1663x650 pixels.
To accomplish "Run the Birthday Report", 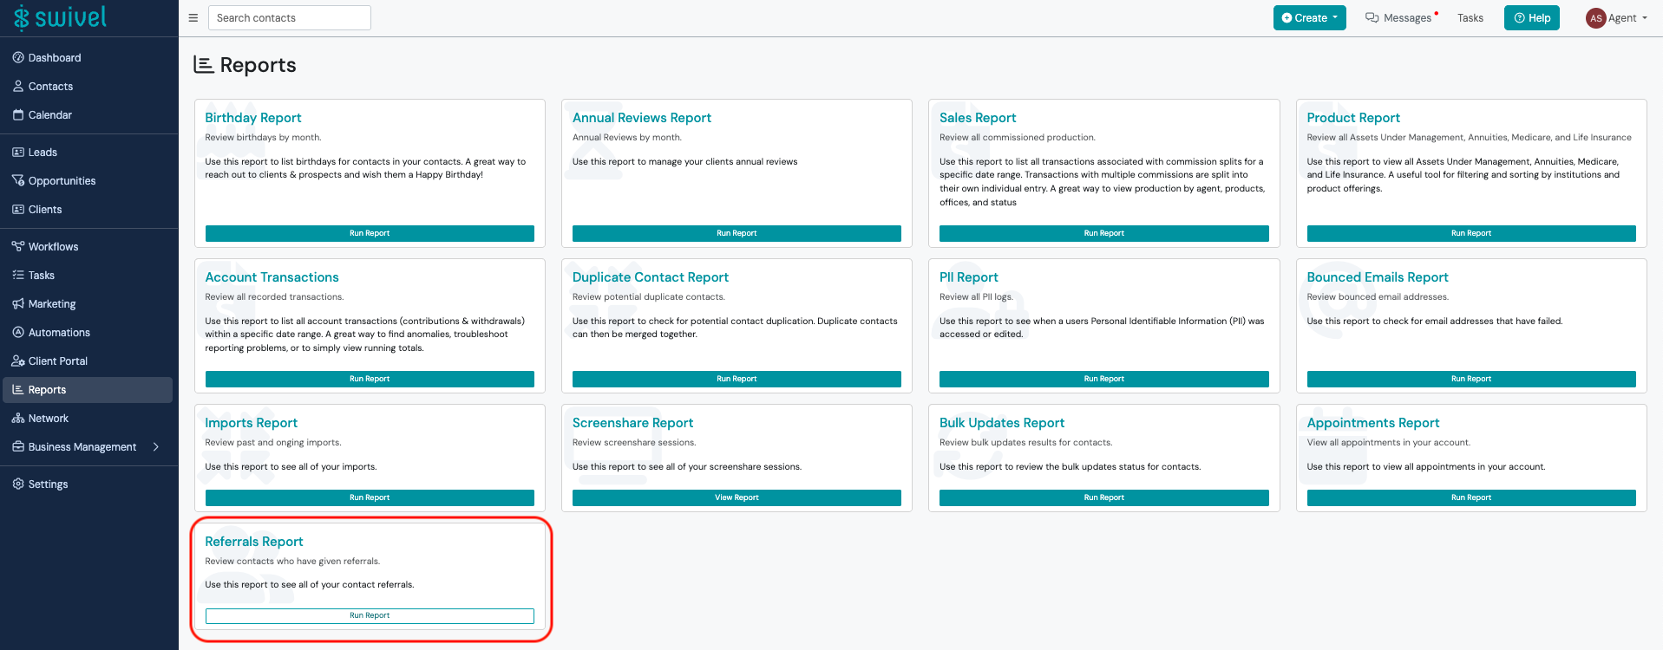I will click(x=370, y=234).
